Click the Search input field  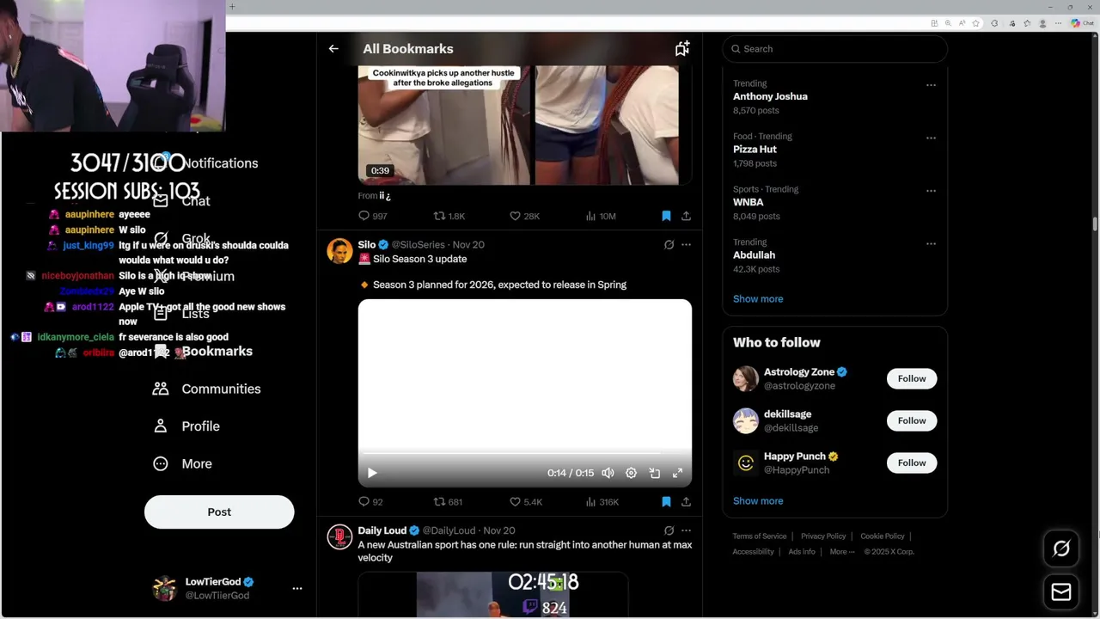click(834, 49)
